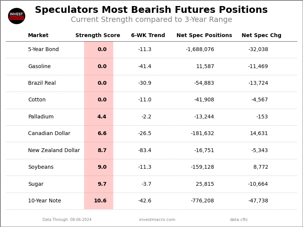Click the 10-Year Note market label
The image size is (303, 227).
tap(45, 201)
